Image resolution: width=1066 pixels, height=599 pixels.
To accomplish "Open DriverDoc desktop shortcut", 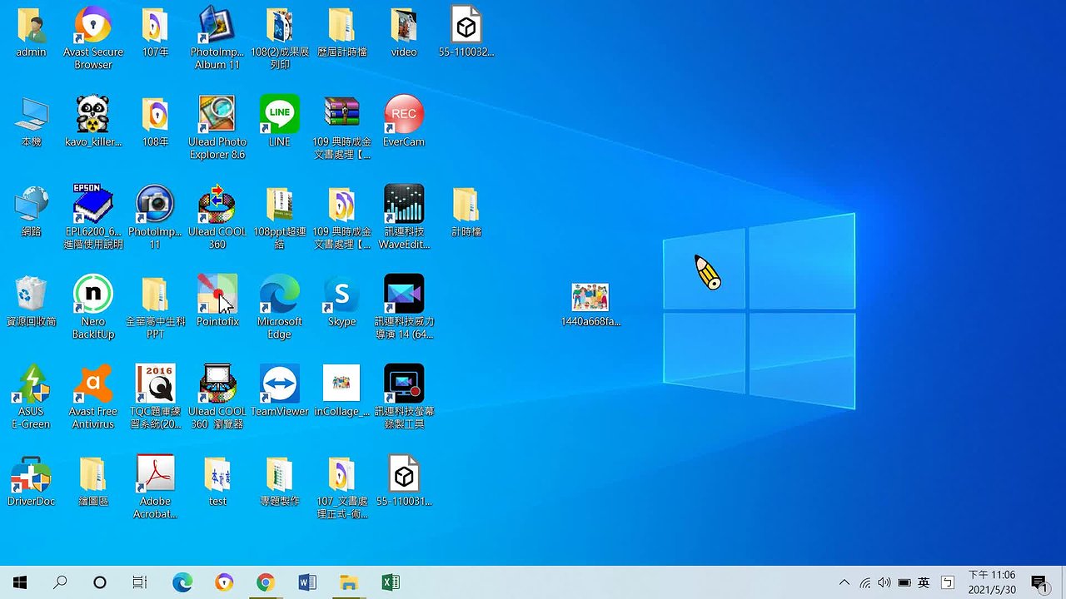I will (32, 474).
